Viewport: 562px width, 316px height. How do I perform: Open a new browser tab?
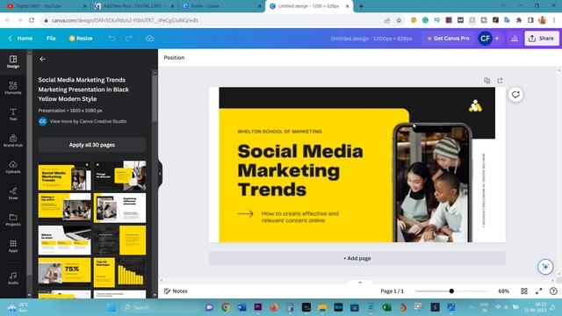pos(361,6)
